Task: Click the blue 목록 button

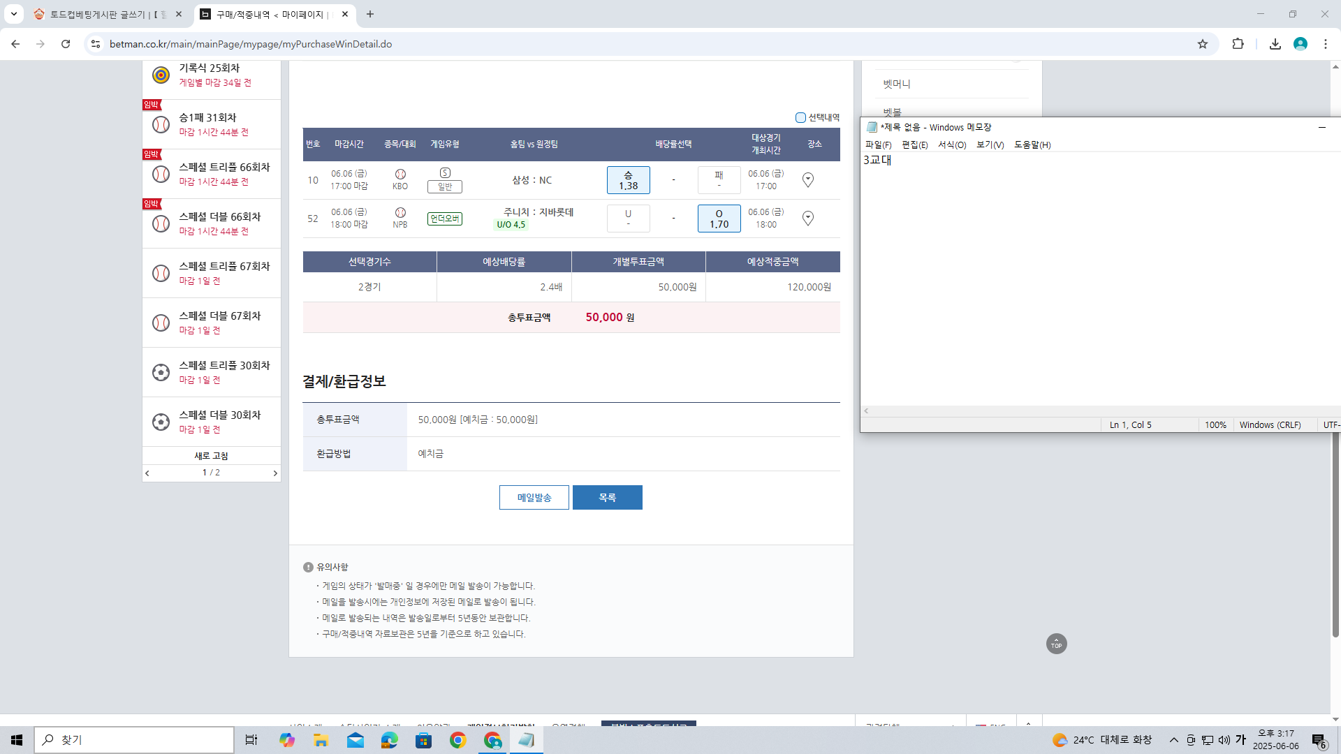Action: coord(607,498)
